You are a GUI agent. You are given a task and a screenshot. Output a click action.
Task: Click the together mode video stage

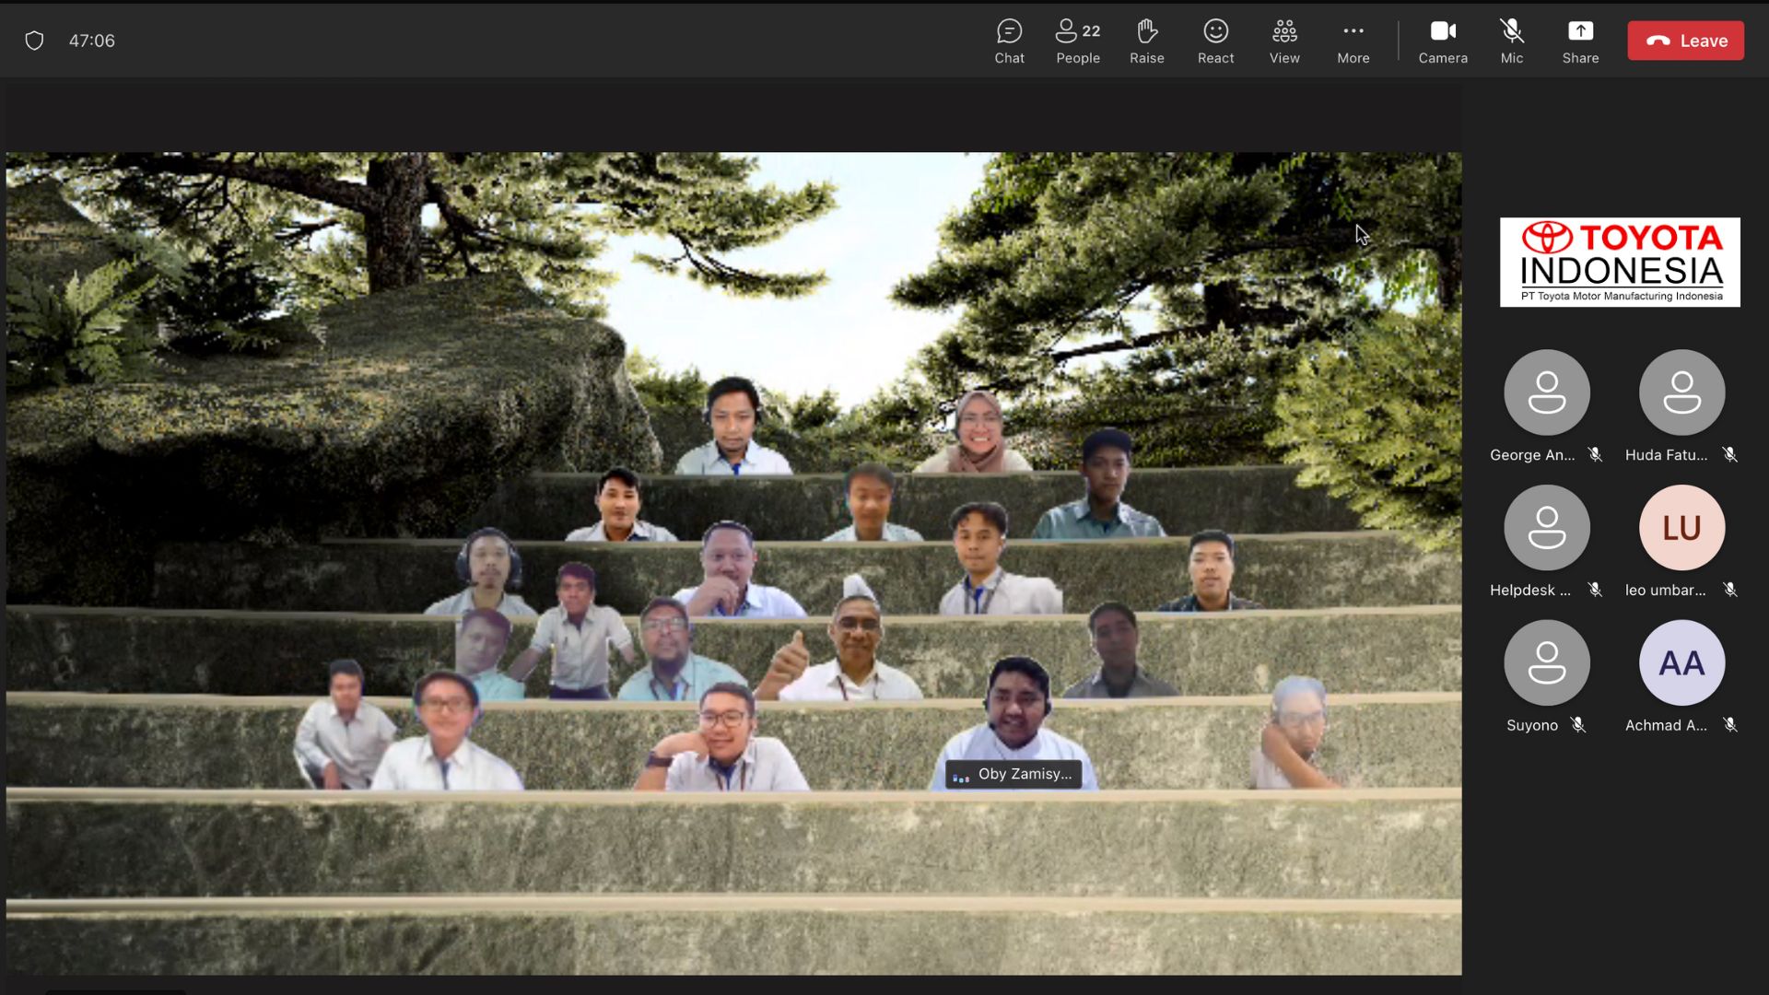tap(733, 564)
